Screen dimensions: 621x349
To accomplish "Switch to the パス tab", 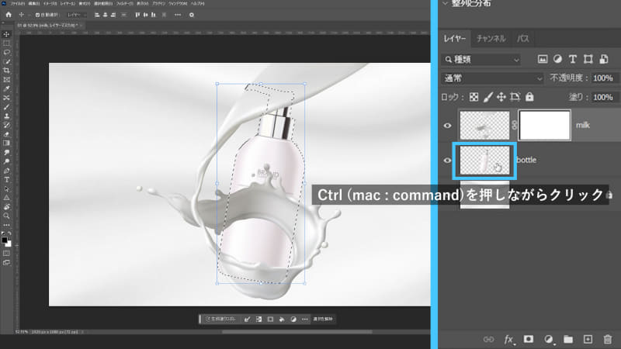I will click(523, 38).
